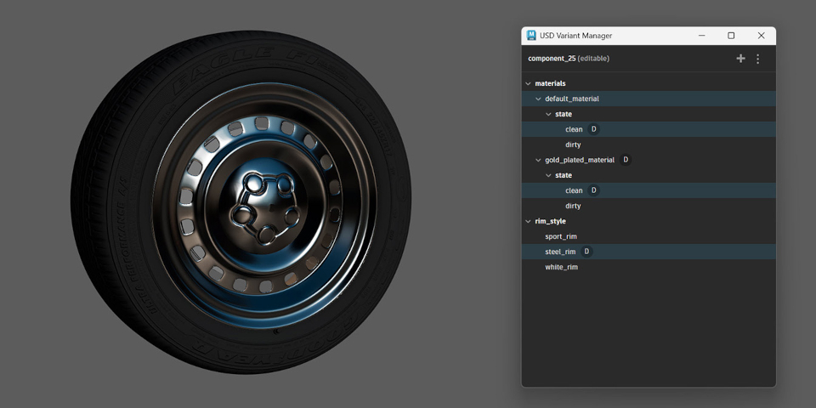Choose the dirty state under gold_plated_material
Image resolution: width=816 pixels, height=408 pixels.
pyautogui.click(x=573, y=206)
